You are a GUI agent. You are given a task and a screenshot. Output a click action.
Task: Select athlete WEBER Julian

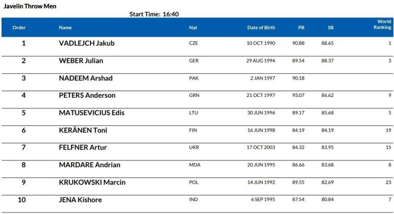pyautogui.click(x=81, y=61)
